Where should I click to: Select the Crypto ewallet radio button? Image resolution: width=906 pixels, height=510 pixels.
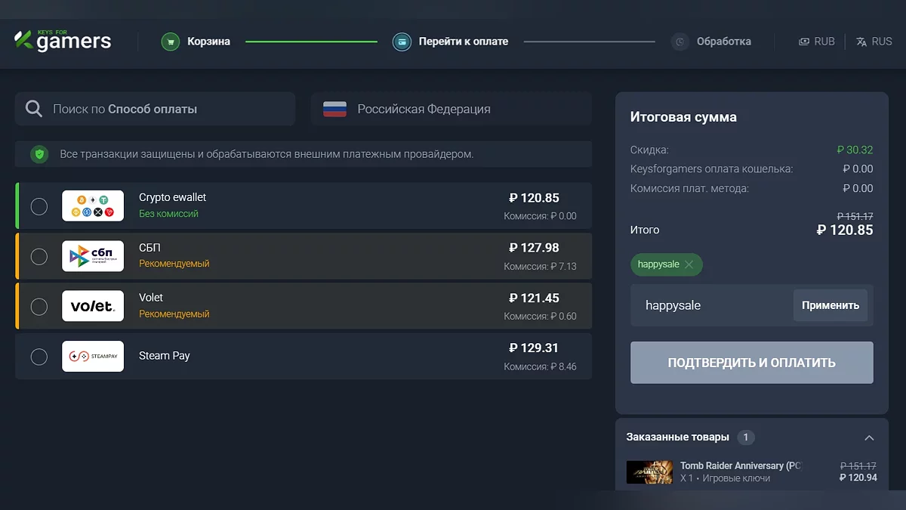pyautogui.click(x=39, y=206)
